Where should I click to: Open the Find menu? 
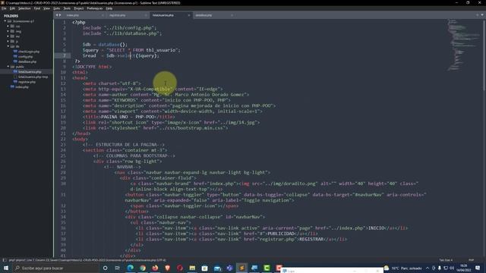pos(37,8)
